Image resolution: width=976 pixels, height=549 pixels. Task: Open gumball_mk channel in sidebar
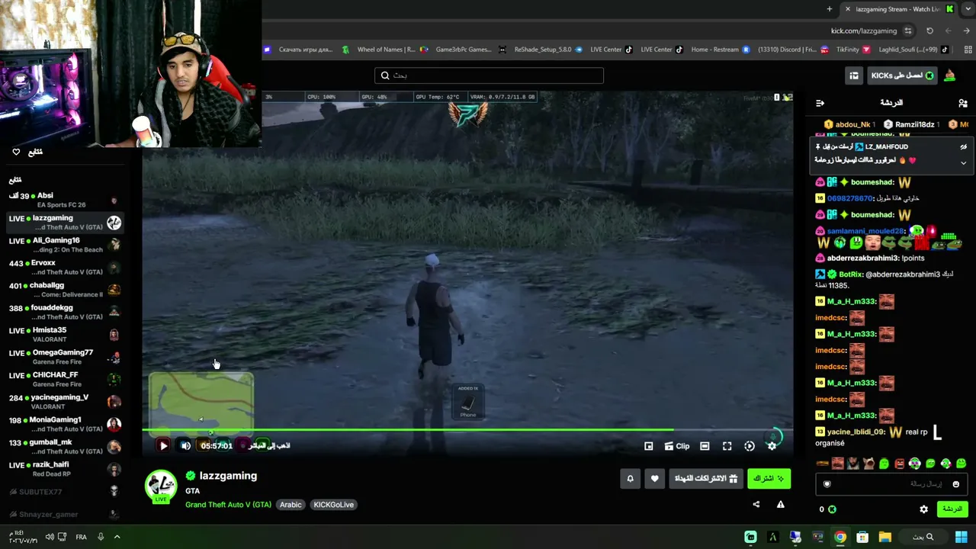coord(65,447)
